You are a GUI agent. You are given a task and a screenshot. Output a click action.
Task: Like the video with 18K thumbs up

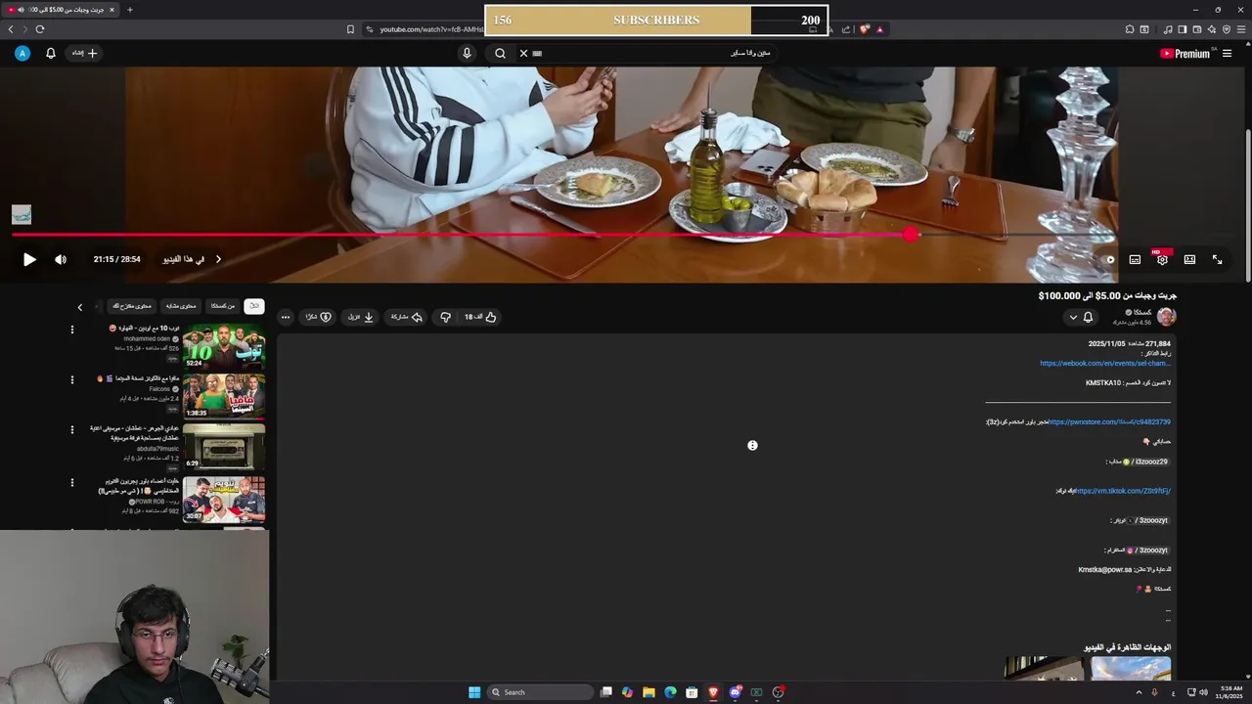pyautogui.click(x=480, y=317)
